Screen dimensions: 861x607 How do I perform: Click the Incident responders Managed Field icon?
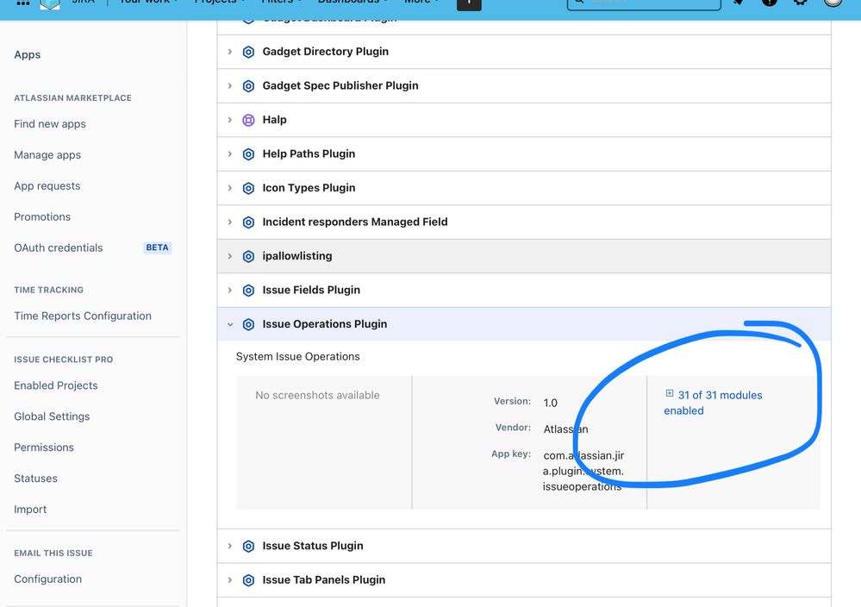point(248,222)
